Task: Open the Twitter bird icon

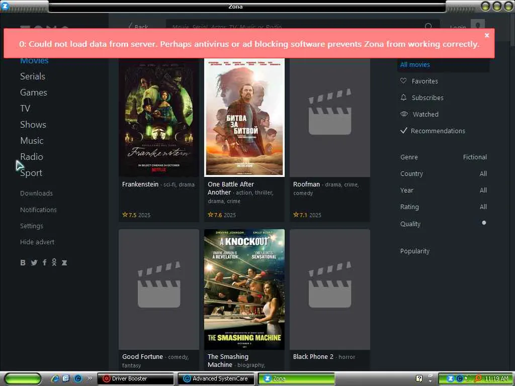Action: tap(34, 262)
